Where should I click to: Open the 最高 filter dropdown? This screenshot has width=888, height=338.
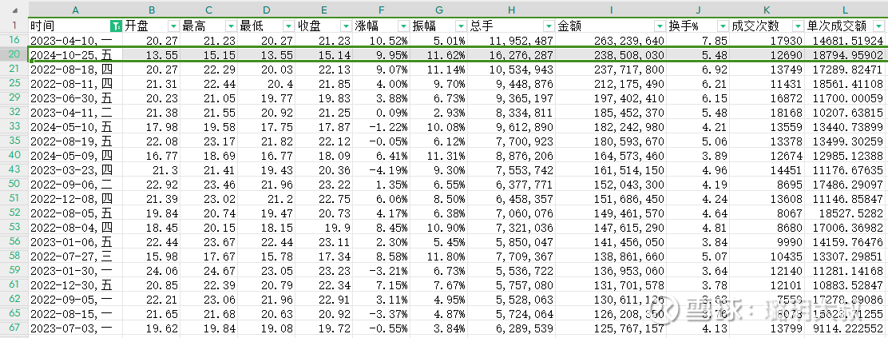click(x=231, y=26)
